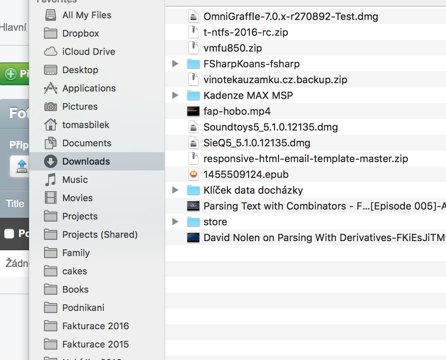Select responsive-html-email-template-master.zip file
Image resolution: width=446 pixels, height=360 pixels.
(306, 159)
